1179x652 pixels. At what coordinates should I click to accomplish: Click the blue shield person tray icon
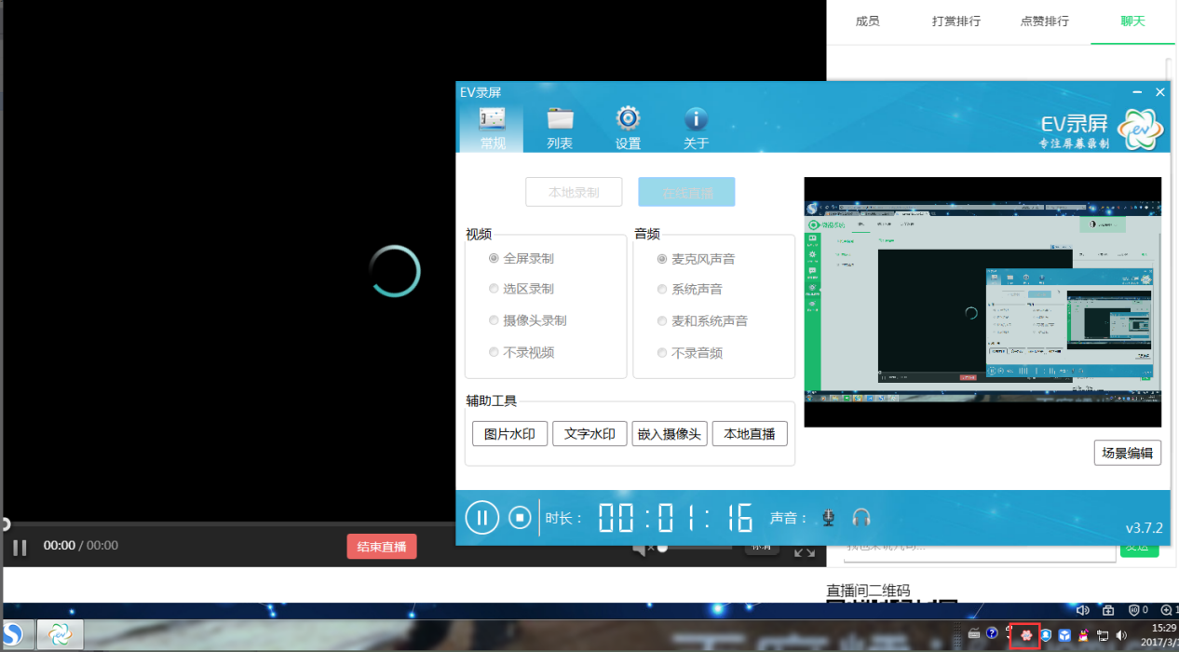point(1047,635)
